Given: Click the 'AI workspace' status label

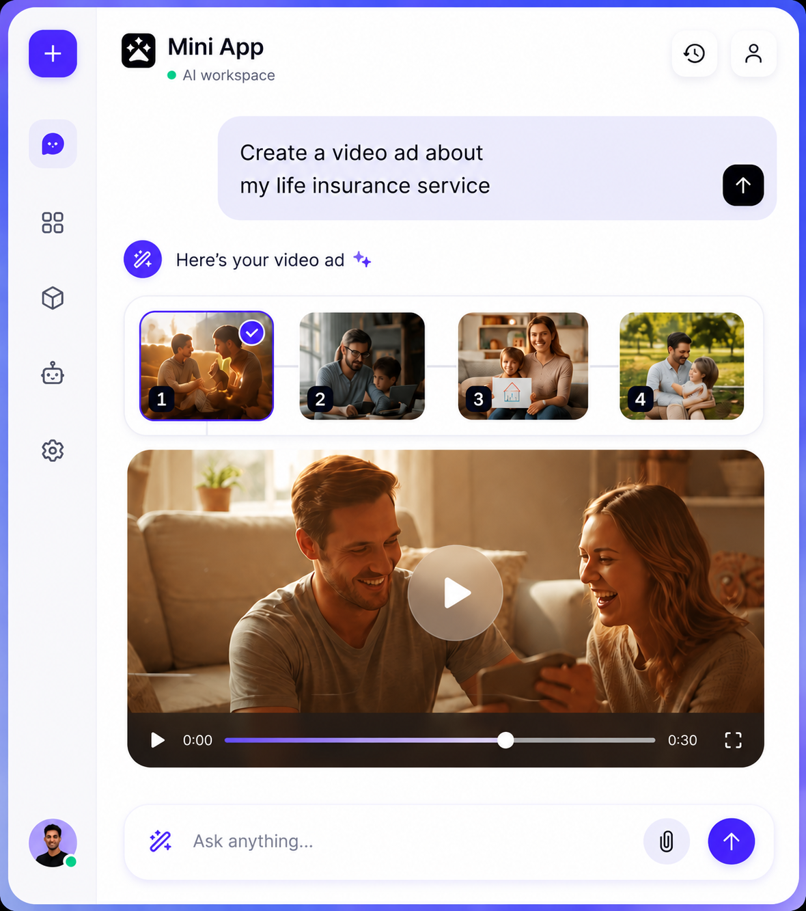Looking at the screenshot, I should pos(229,75).
